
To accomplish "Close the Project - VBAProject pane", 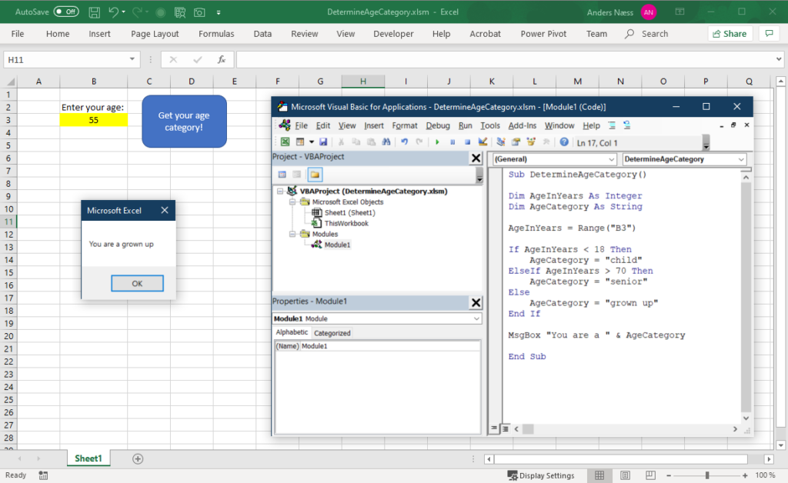I will tap(476, 158).
